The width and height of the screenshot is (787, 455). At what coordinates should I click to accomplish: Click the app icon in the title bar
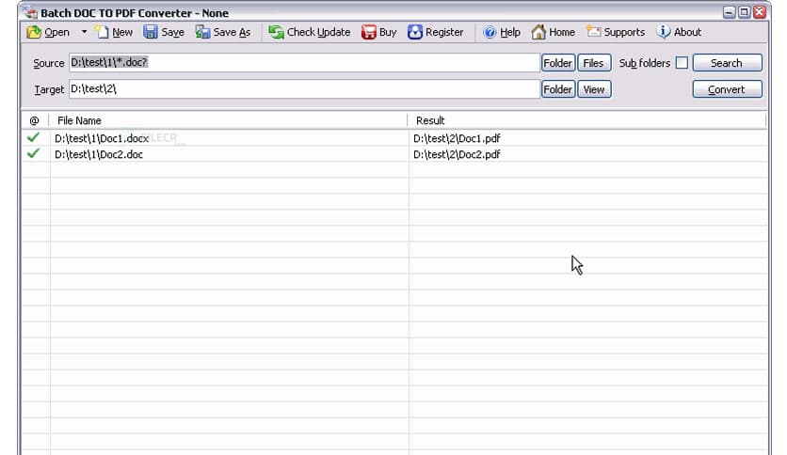[x=30, y=12]
